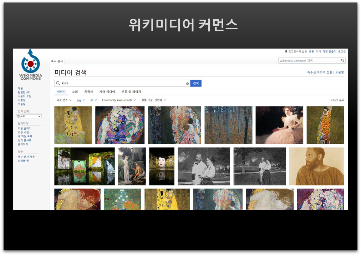Viewport: 361px width, 255px height.
Task: Click the 언어 선택 sidebar heading
Action: (23, 111)
